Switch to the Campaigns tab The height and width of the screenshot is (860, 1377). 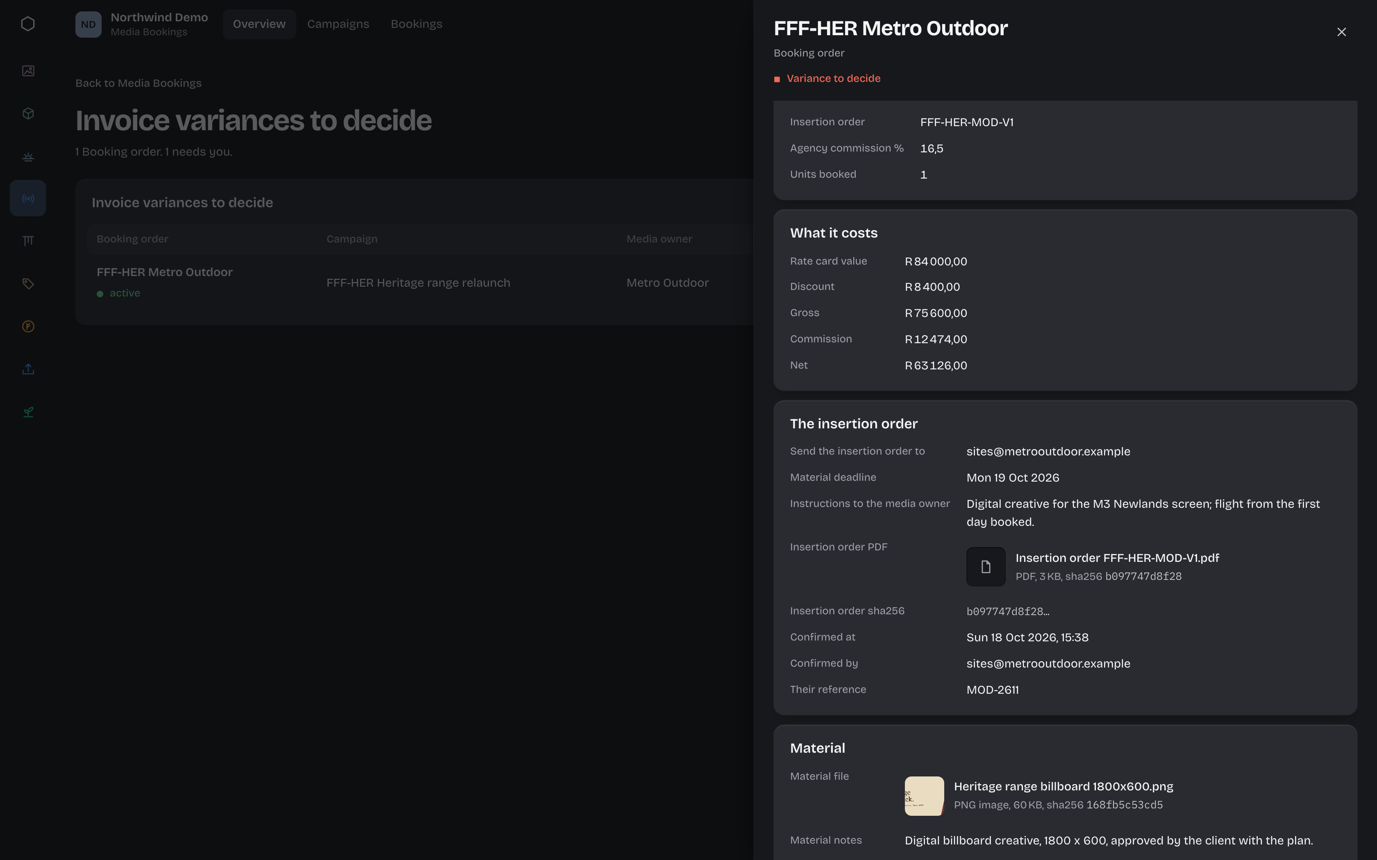pyautogui.click(x=338, y=24)
